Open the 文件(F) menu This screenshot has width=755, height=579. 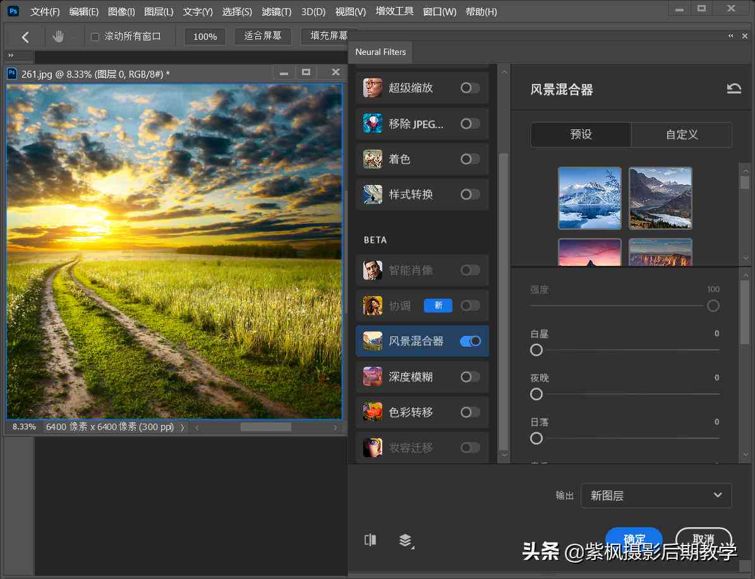coord(45,11)
